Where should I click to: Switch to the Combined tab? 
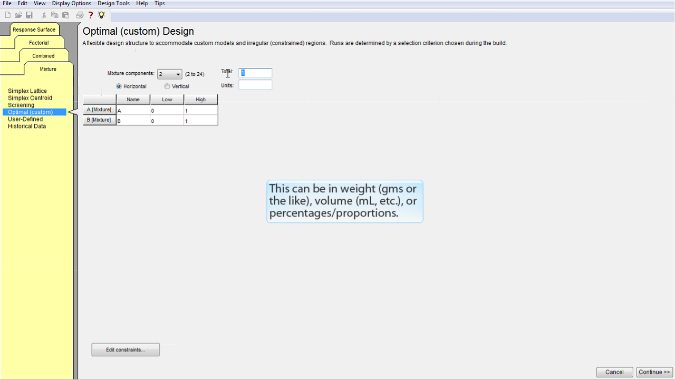click(x=43, y=56)
